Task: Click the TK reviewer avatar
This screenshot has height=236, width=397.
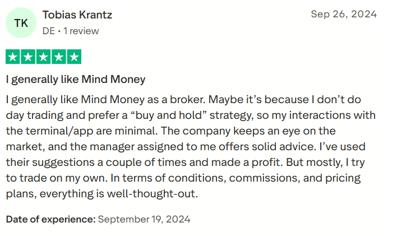Action: click(21, 23)
